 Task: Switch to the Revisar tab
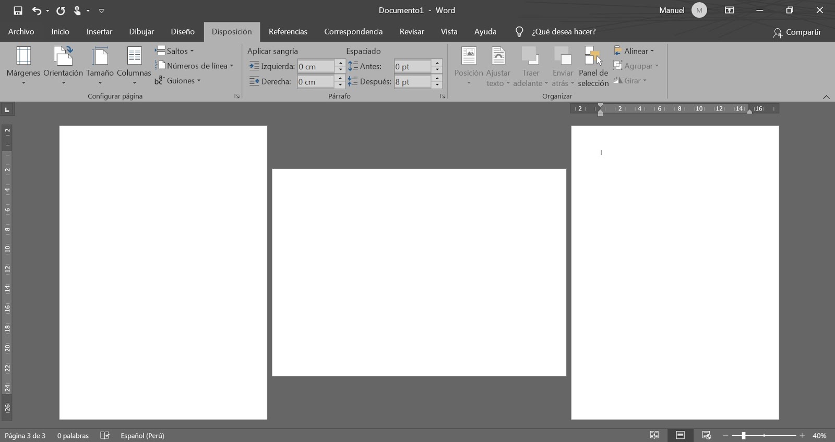click(412, 32)
